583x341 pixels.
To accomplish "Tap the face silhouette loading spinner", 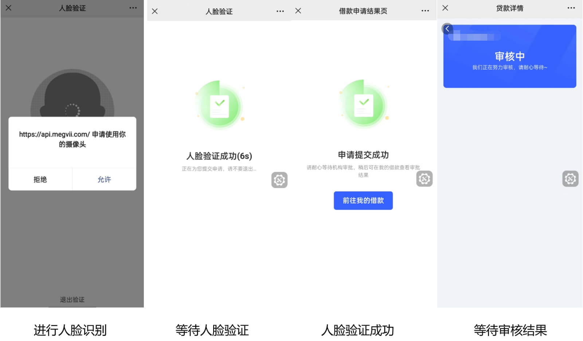I will [x=72, y=110].
